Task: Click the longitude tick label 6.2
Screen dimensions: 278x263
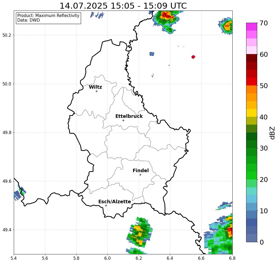Action: coord(139,258)
